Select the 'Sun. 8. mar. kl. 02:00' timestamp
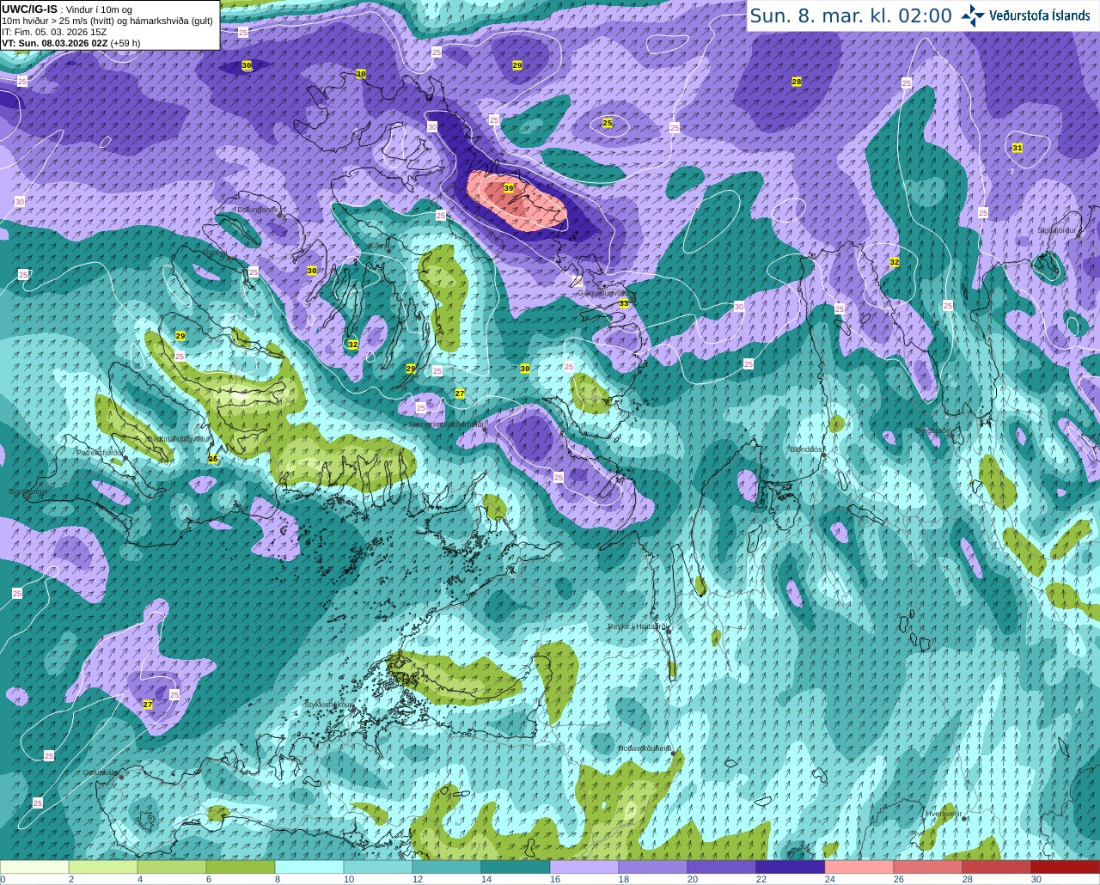Viewport: 1100px width, 885px height. tap(851, 15)
